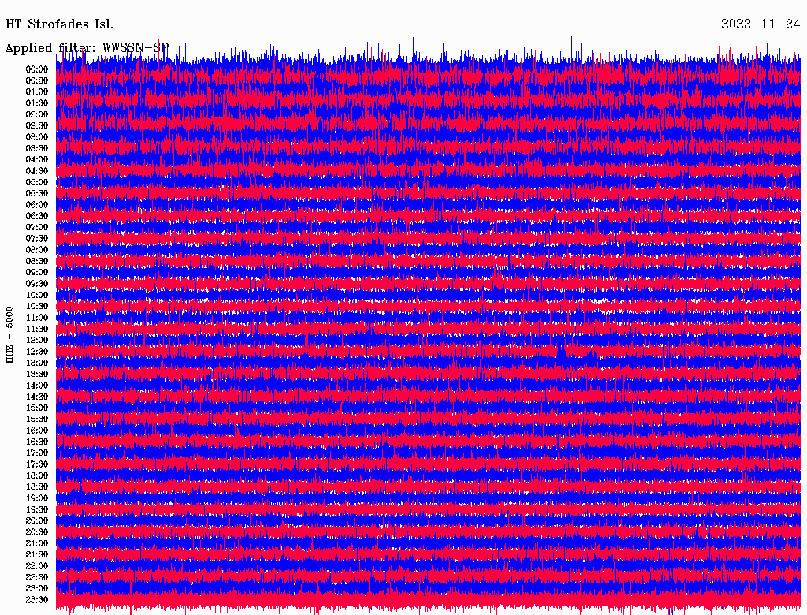Image resolution: width=807 pixels, height=615 pixels.
Task: Select the 03:30 time label
Action: [37, 148]
